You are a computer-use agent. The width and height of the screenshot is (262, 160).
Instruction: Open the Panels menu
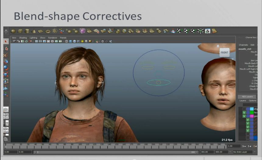(63, 38)
